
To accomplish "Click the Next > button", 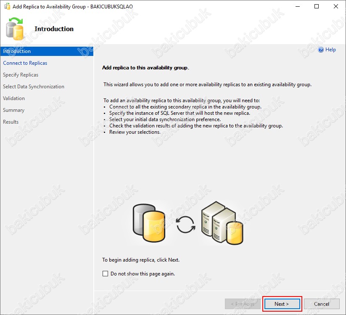I will [x=282, y=304].
